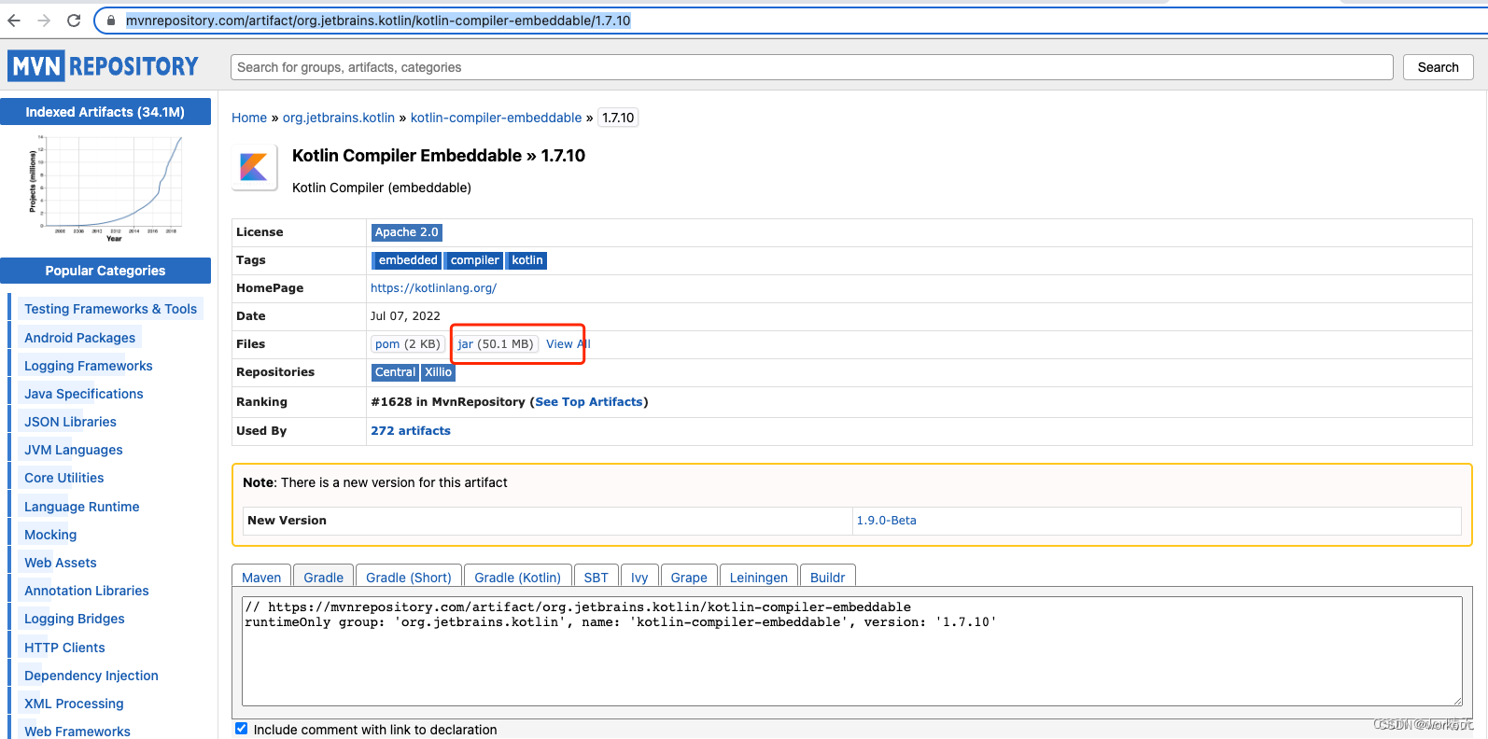
Task: Go to Home breadcrumb link
Action: [x=249, y=118]
